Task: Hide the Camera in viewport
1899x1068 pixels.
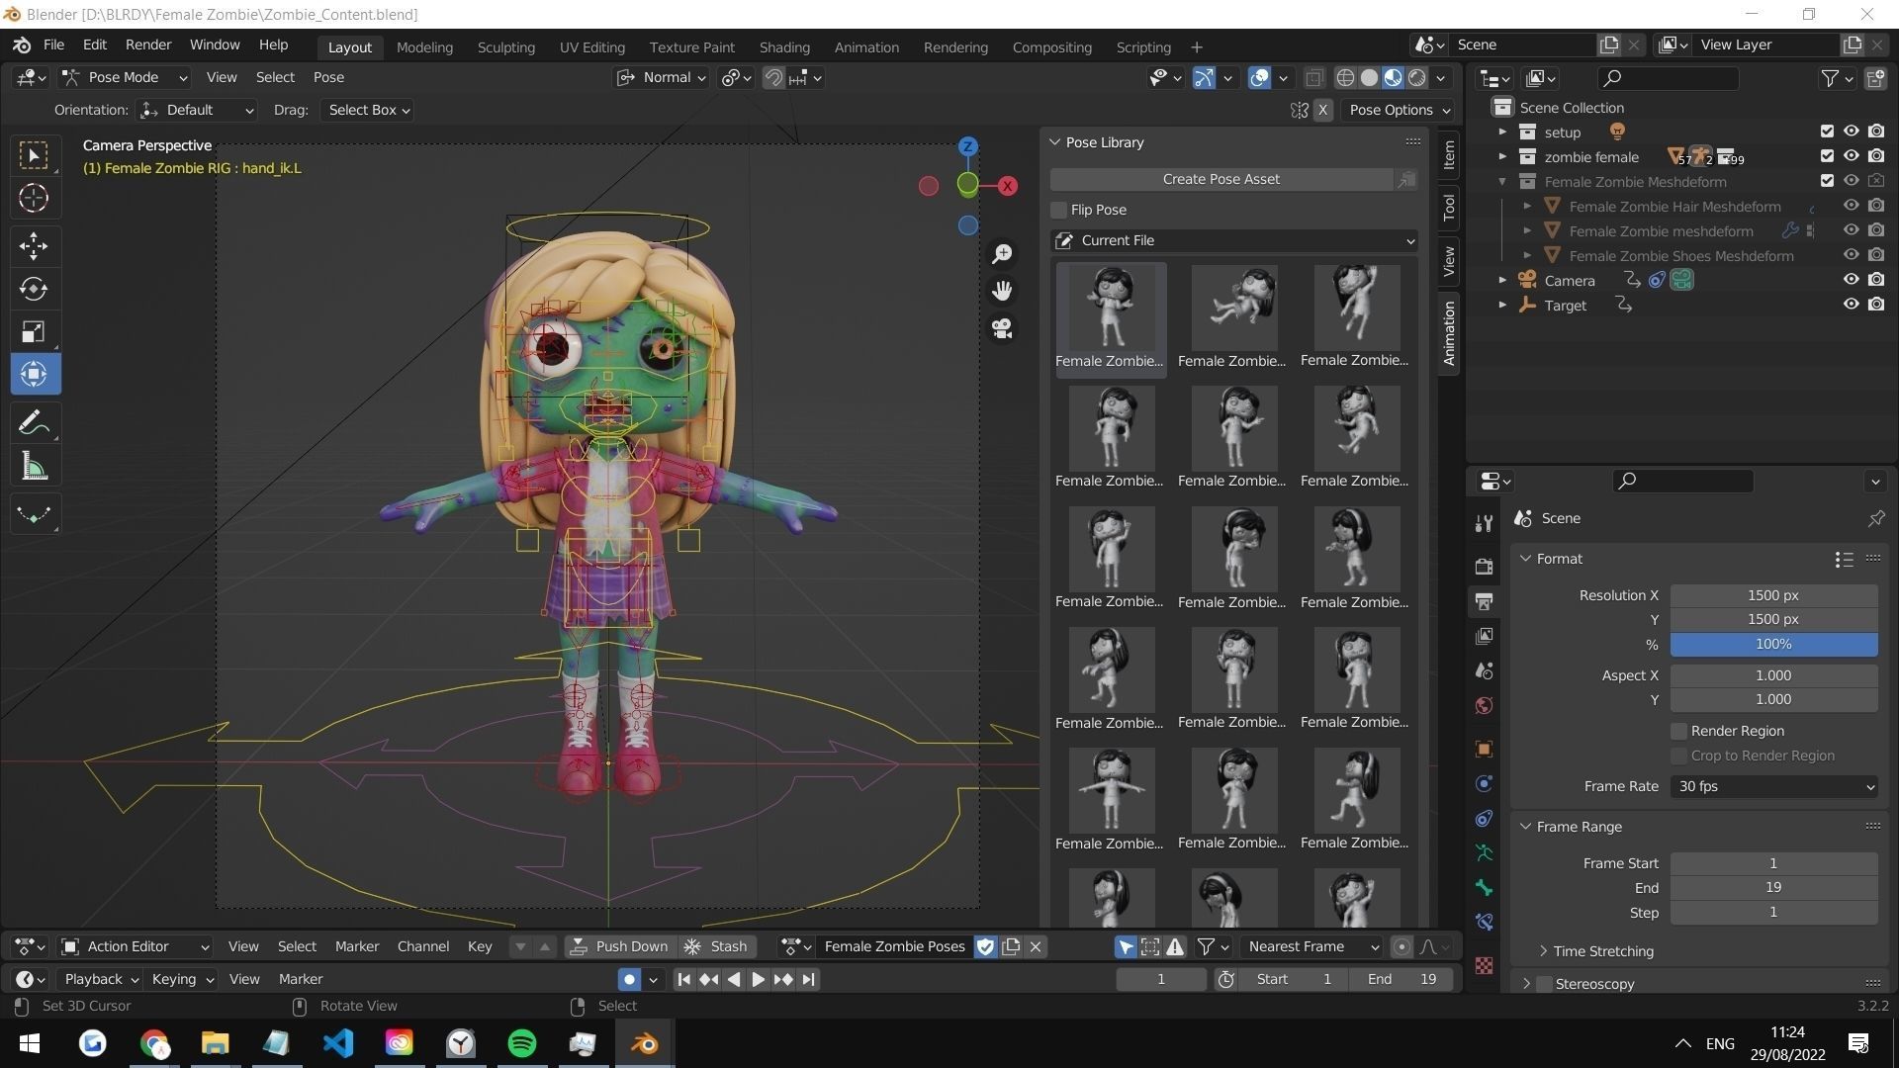Action: point(1851,280)
